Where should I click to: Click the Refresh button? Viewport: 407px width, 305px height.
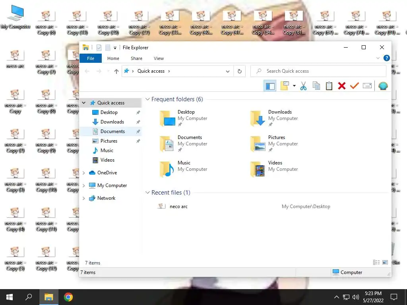click(x=240, y=71)
